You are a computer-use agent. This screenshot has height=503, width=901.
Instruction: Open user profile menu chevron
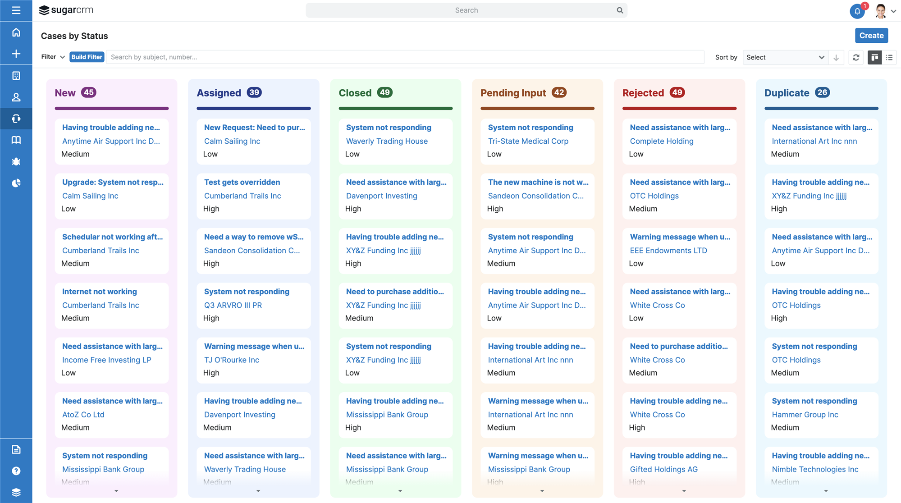pyautogui.click(x=893, y=11)
